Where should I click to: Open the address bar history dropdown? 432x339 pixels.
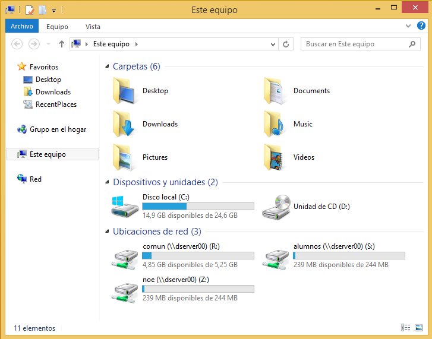point(273,45)
